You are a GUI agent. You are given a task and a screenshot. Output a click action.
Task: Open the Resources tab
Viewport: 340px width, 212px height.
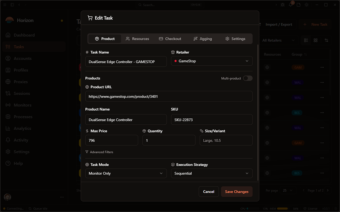pos(137,39)
